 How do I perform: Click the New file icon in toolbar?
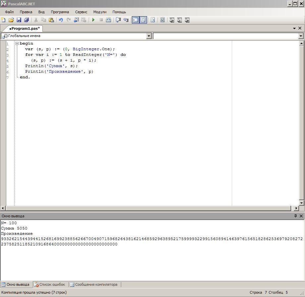[4, 20]
